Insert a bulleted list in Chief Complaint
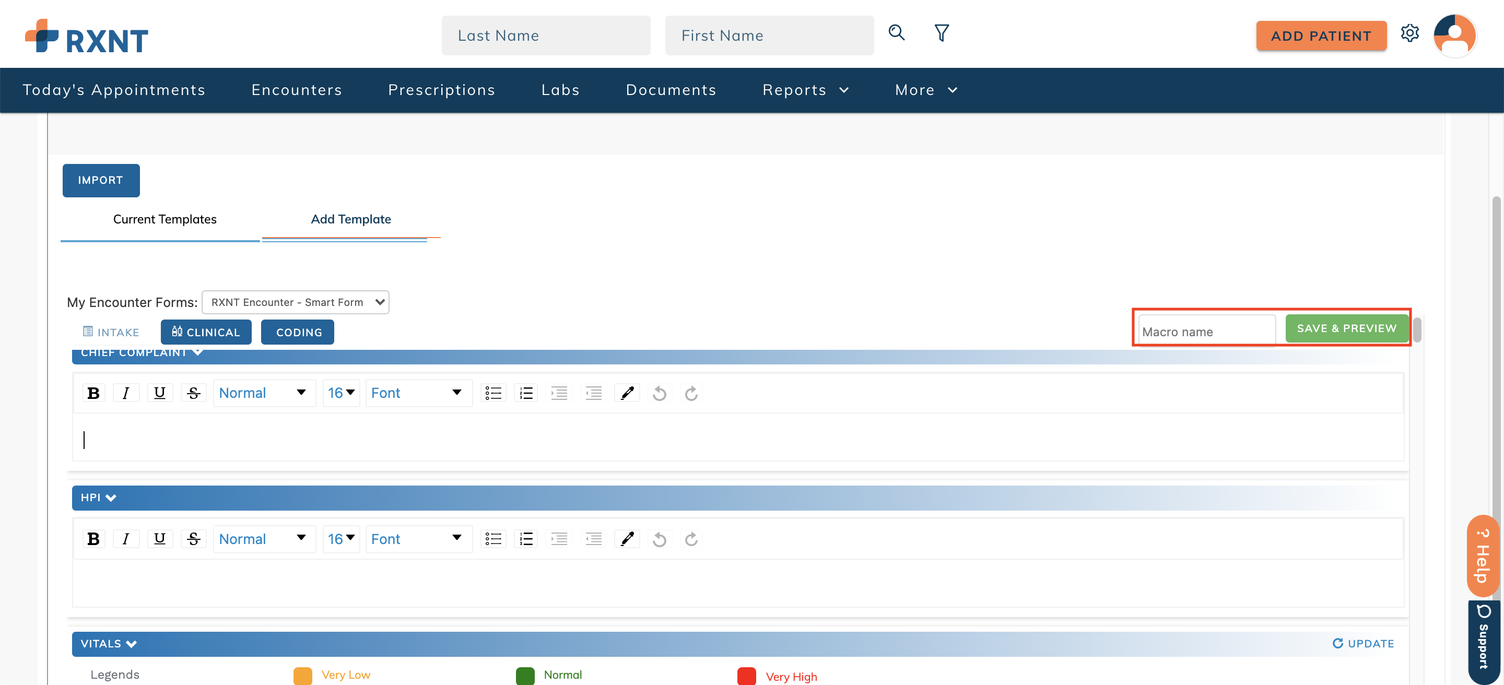This screenshot has height=685, width=1504. 493,392
